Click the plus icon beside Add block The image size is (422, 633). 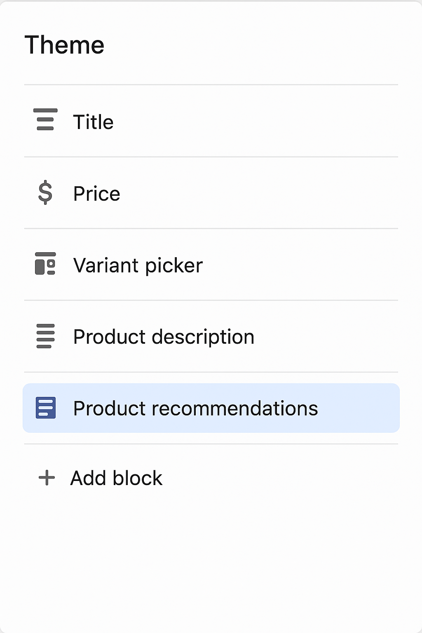tap(47, 478)
